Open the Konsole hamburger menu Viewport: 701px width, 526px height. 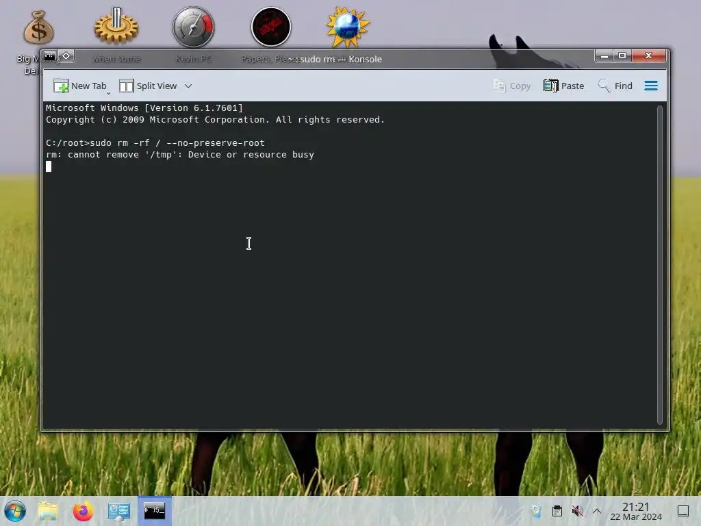[x=651, y=86]
